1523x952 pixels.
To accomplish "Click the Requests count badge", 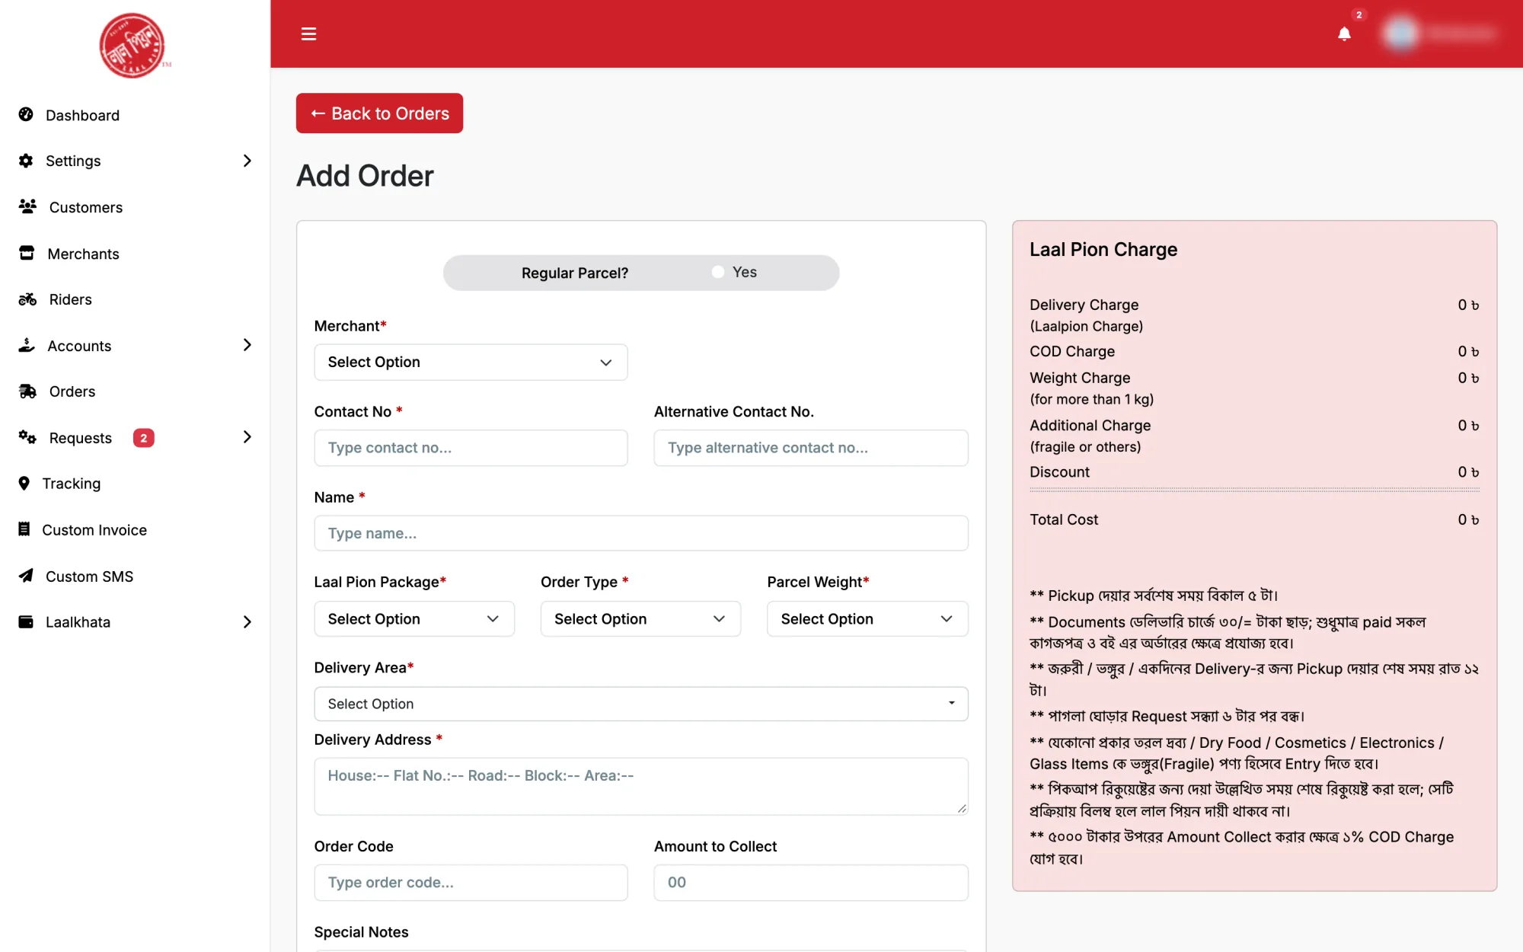I will 143,438.
